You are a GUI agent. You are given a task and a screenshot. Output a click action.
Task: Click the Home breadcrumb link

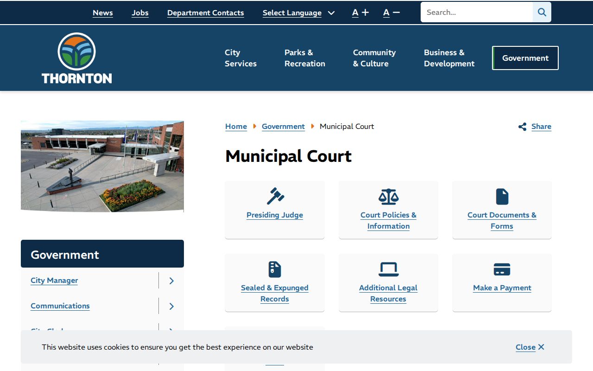[x=236, y=127]
